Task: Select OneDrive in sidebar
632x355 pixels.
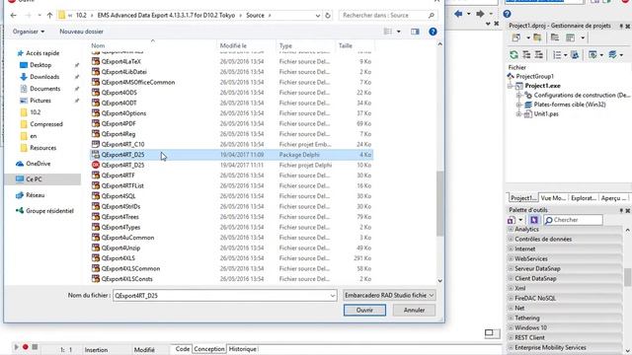Action: click(x=38, y=164)
